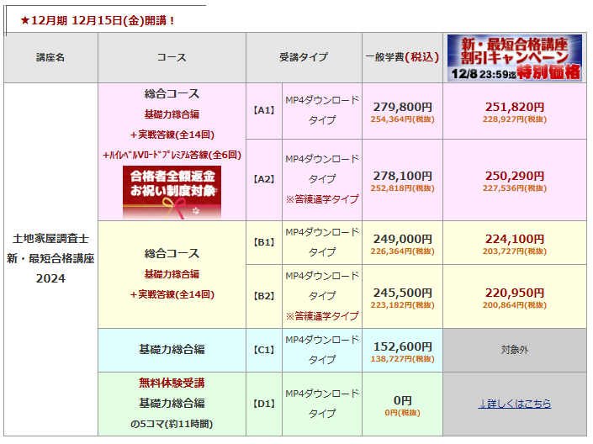Open the ↓詳しくはこちら link
Screen dimensions: 593x444
514,404
